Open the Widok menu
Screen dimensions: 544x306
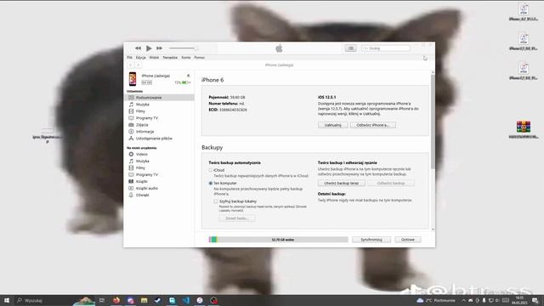tap(154, 58)
